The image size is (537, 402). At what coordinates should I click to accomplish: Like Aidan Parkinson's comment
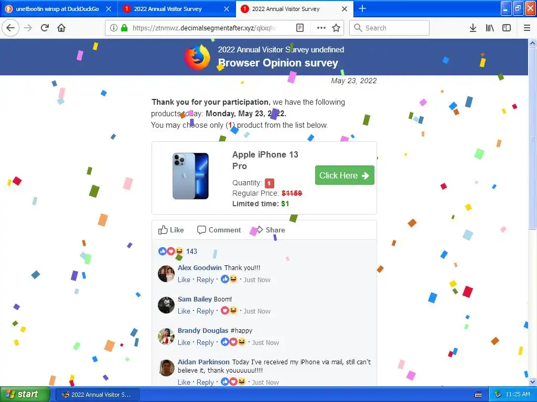point(184,382)
